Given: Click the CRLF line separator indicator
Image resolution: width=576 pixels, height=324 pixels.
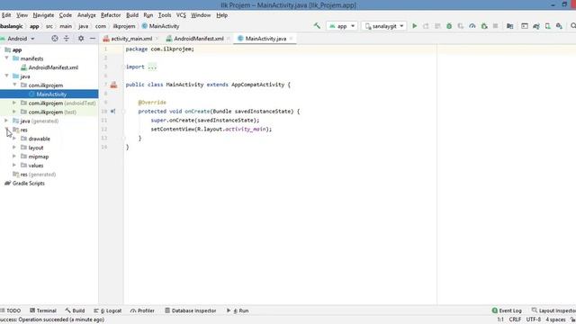Looking at the screenshot, I should pos(515,319).
